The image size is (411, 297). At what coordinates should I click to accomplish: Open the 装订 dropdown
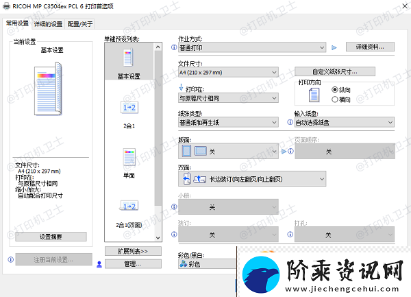228,235
